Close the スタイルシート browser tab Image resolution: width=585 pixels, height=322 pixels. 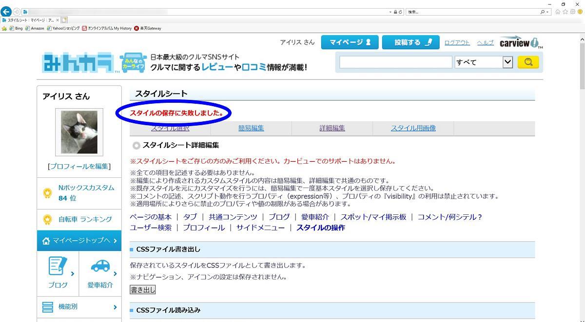coord(58,20)
